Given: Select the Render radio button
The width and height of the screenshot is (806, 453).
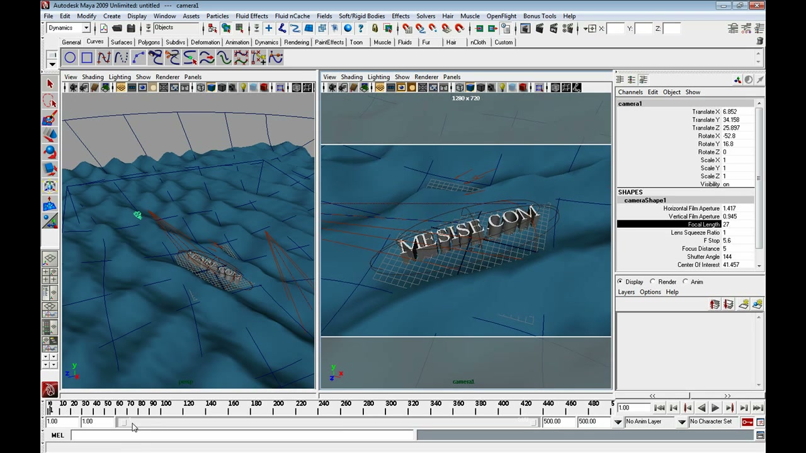Looking at the screenshot, I should coord(653,282).
